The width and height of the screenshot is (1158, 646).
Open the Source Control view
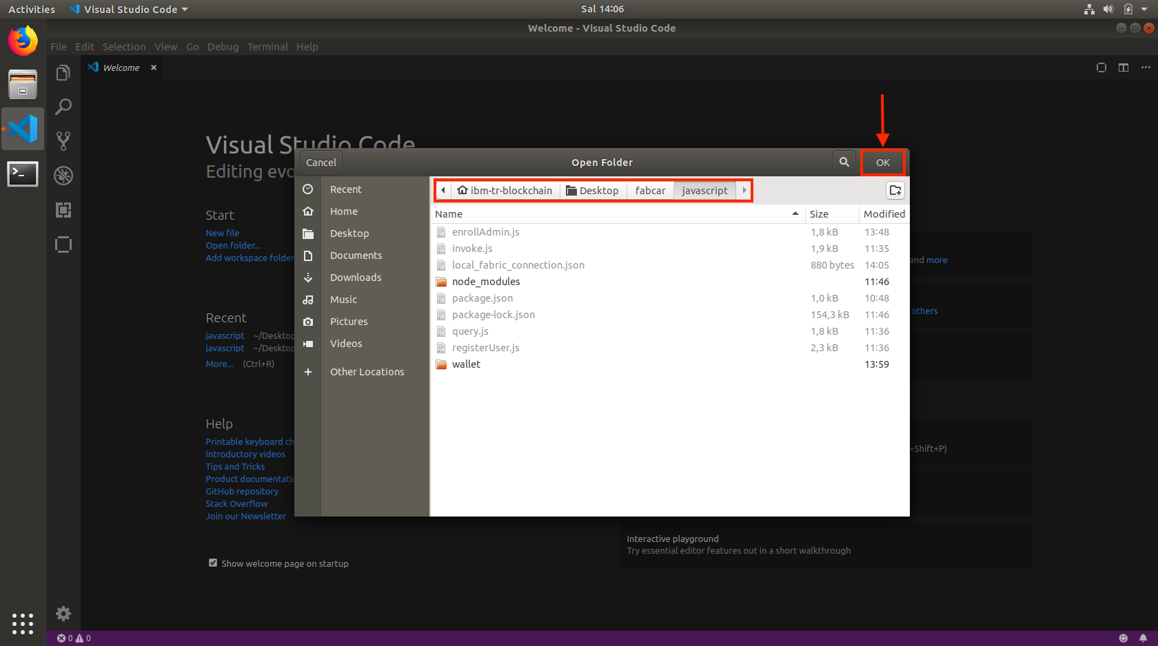pyautogui.click(x=63, y=141)
